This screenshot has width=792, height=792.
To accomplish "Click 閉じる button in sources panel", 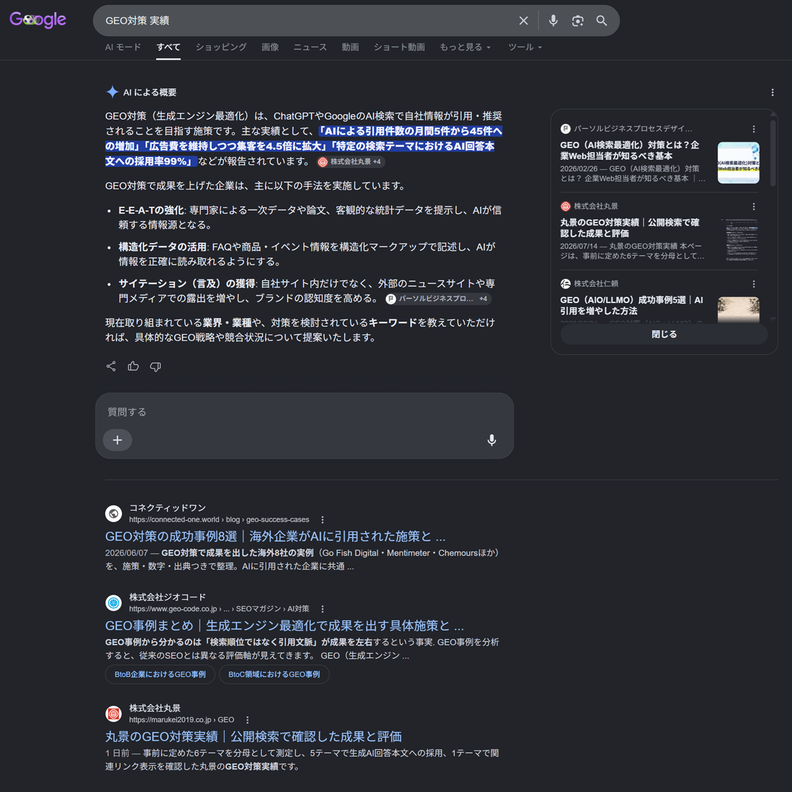I will coord(664,335).
